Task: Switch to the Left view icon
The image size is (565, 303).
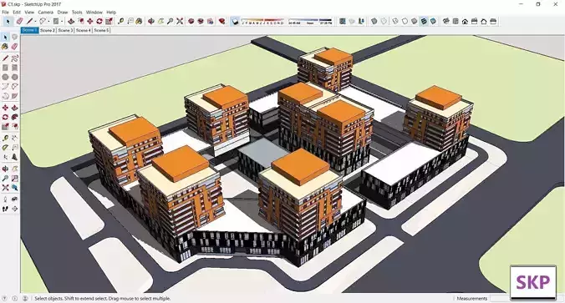Action: tap(493, 22)
